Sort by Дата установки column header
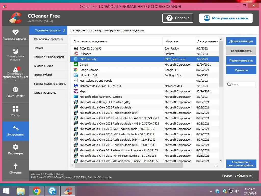This screenshot has height=196, width=261. [x=206, y=41]
